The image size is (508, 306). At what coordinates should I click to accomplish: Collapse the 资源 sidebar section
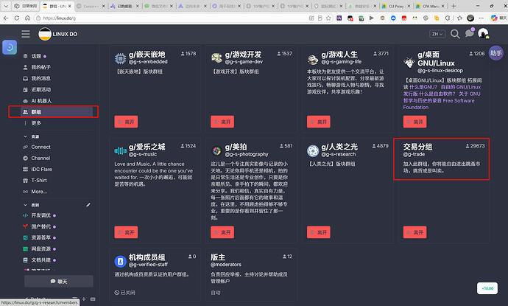click(x=25, y=136)
